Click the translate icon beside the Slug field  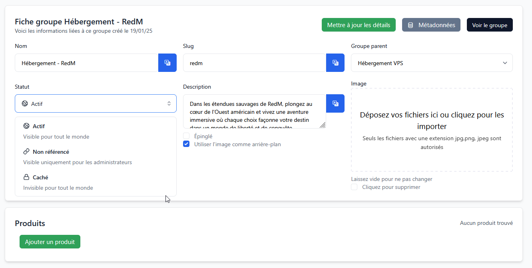pos(335,63)
